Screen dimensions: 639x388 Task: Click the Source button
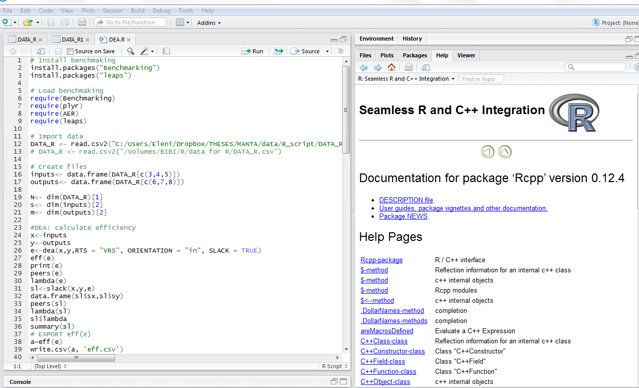(x=306, y=51)
